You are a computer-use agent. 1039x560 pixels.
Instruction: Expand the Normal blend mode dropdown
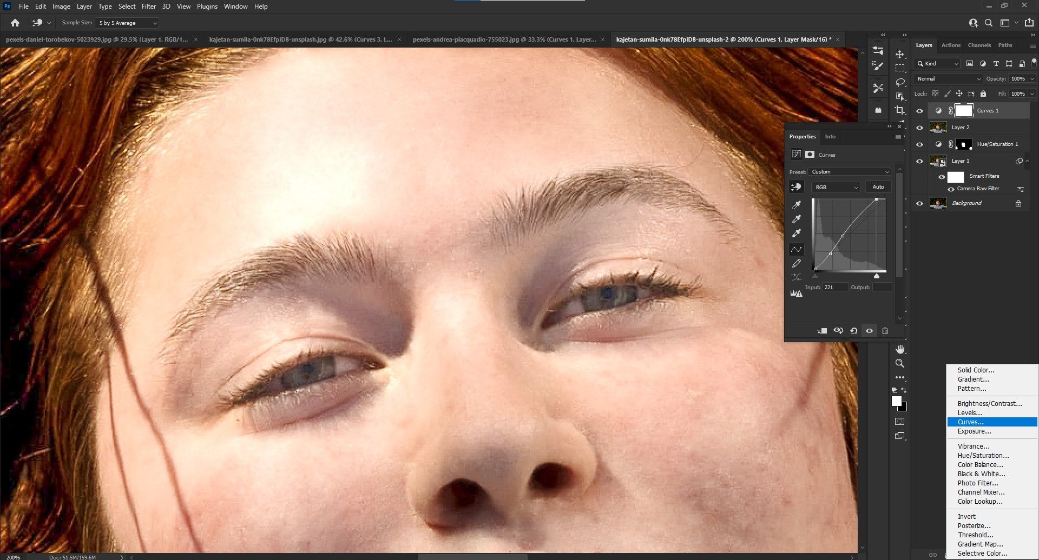(948, 78)
